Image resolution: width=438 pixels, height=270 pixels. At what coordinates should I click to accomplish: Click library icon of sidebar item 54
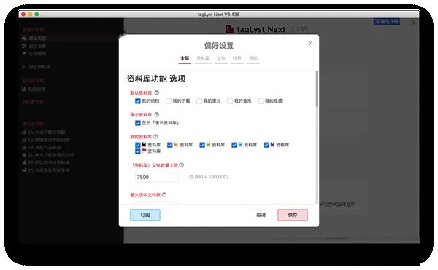(24, 147)
